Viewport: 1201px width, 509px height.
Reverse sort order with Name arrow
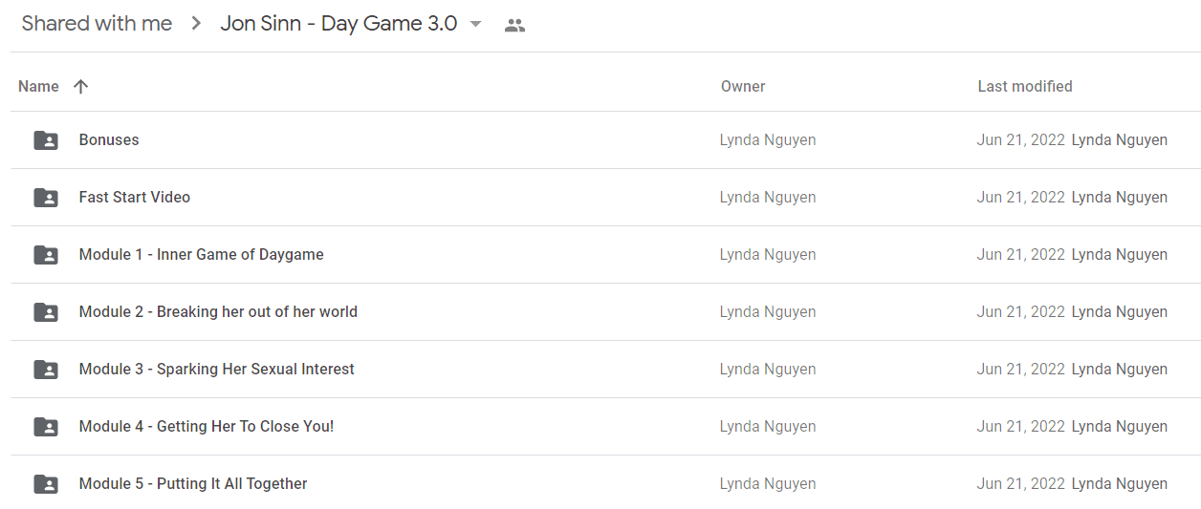[81, 86]
